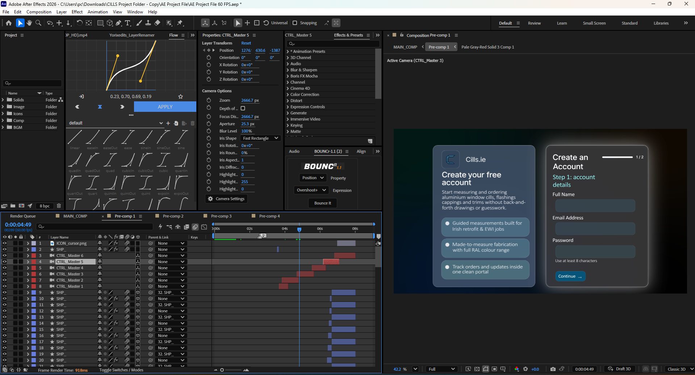Open the Composition menu
This screenshot has width=695, height=375.
coord(39,12)
